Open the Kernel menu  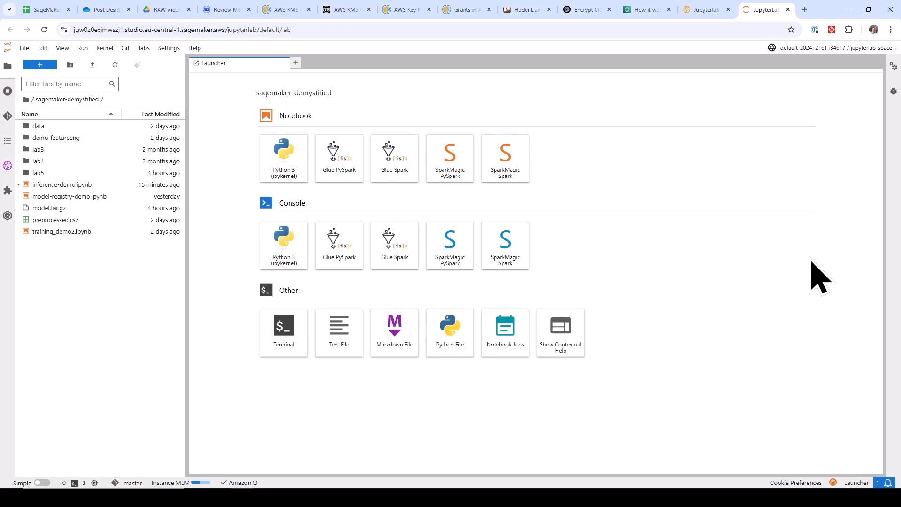pos(104,48)
